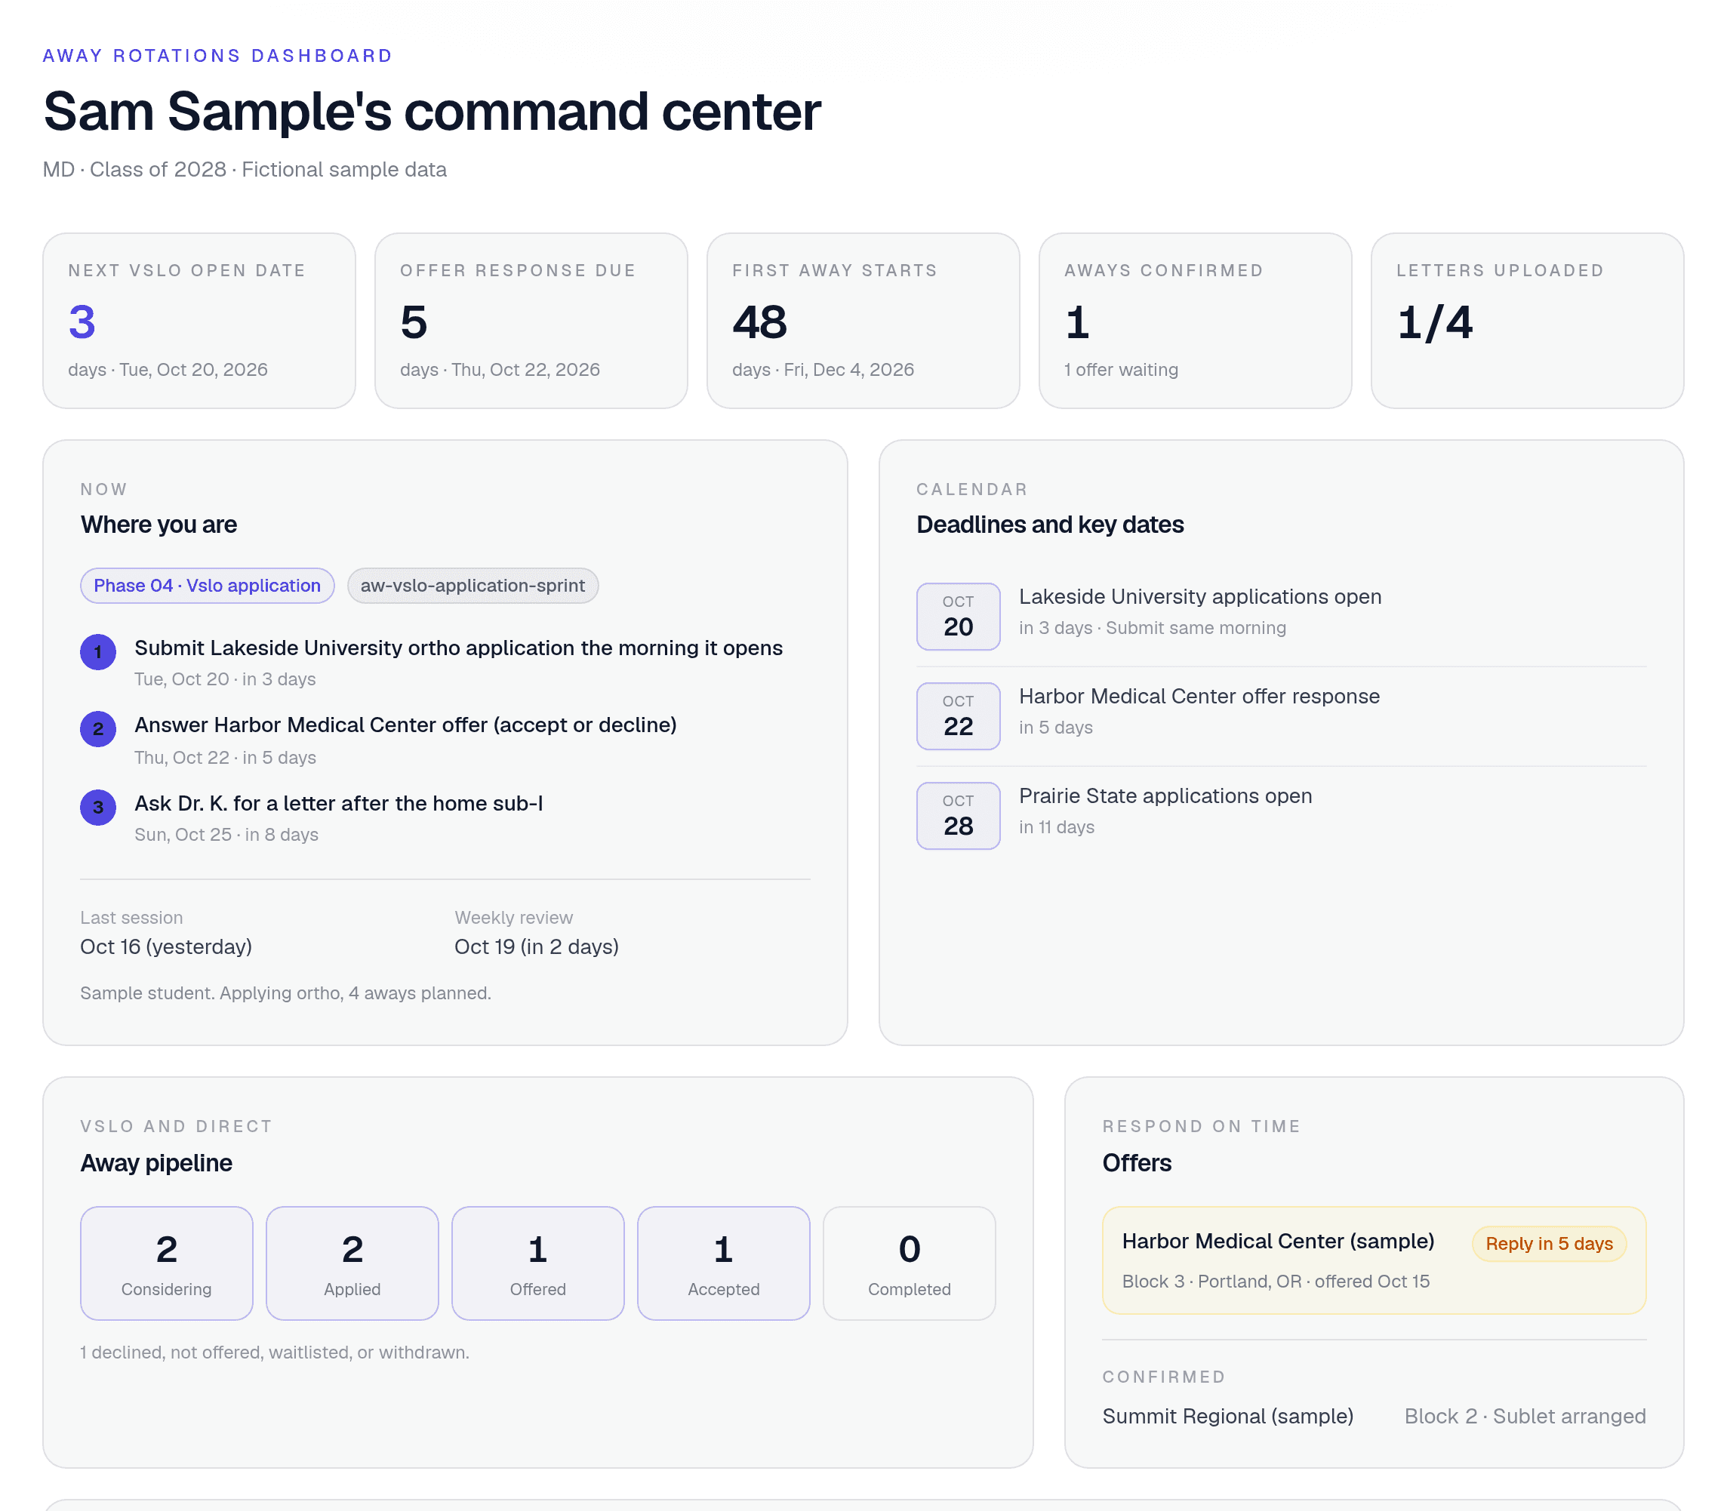Click 'Harbor Medical Center offer response' calendar entry
This screenshot has height=1511, width=1727.
point(1199,696)
